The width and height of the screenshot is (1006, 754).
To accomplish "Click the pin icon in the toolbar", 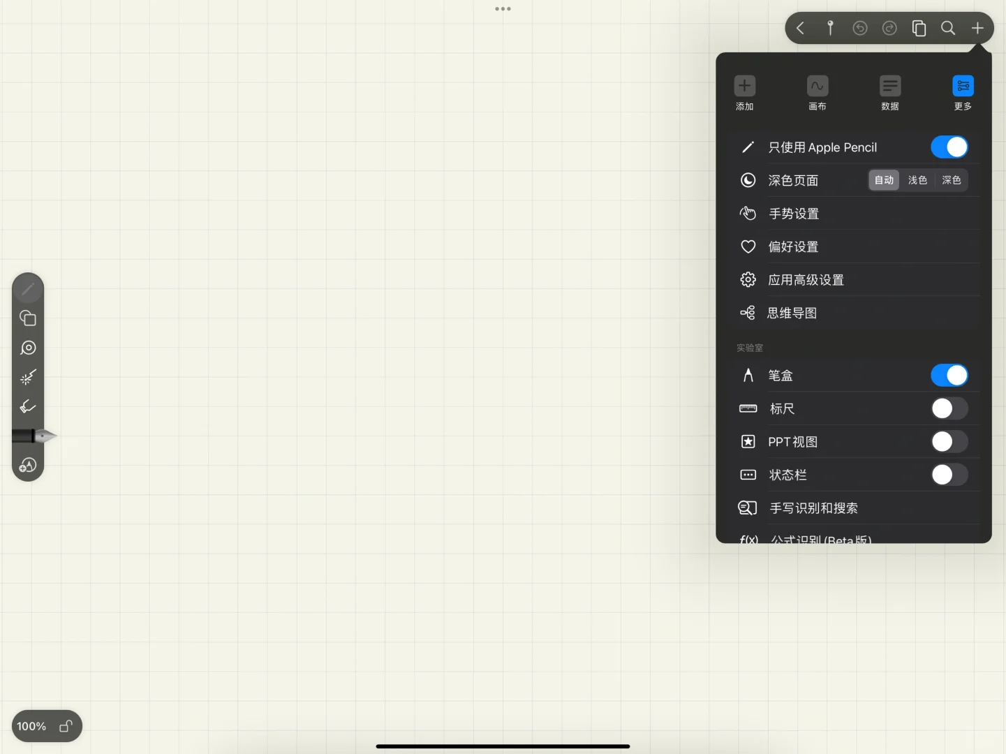I will pyautogui.click(x=830, y=28).
